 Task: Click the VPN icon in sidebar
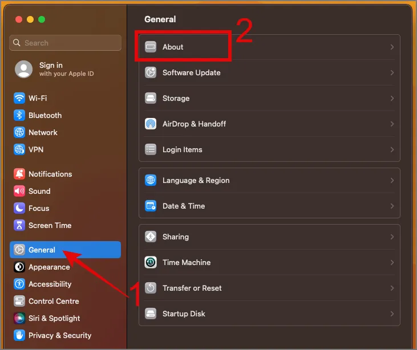point(19,149)
